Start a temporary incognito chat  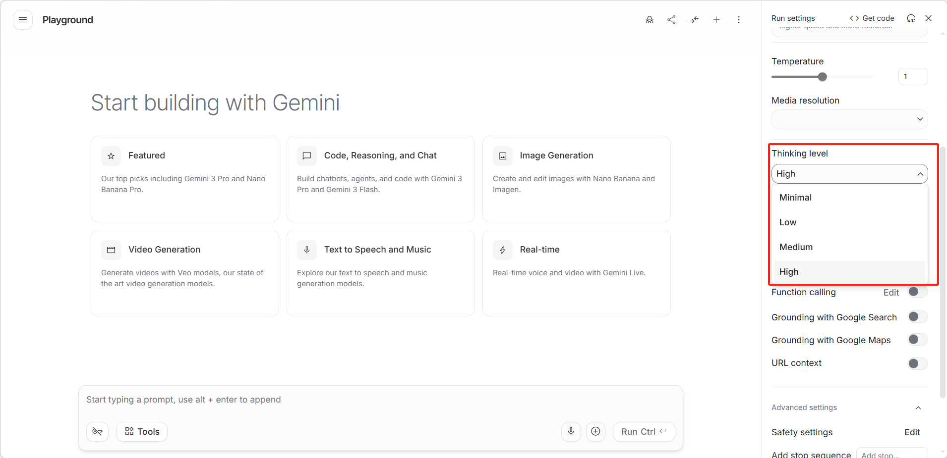(x=650, y=20)
